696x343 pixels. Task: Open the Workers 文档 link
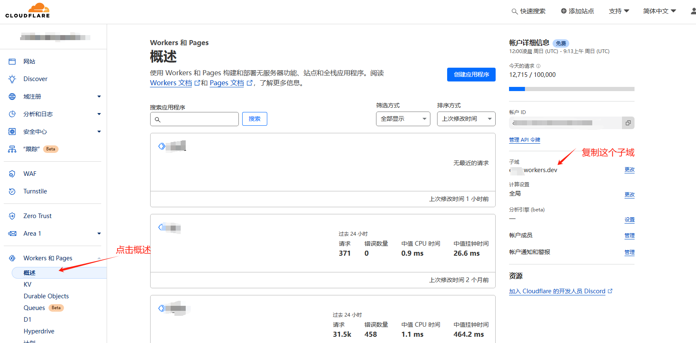click(x=171, y=83)
